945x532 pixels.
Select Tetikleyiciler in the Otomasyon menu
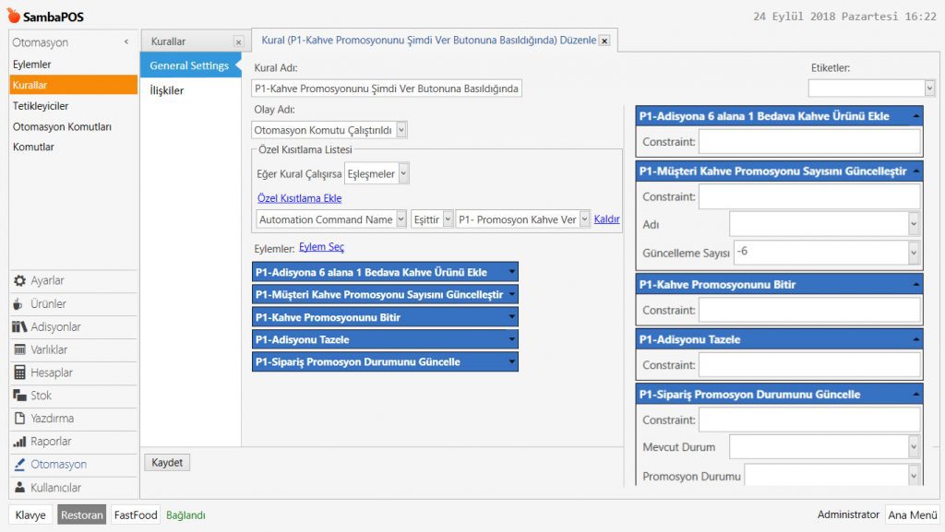[41, 106]
